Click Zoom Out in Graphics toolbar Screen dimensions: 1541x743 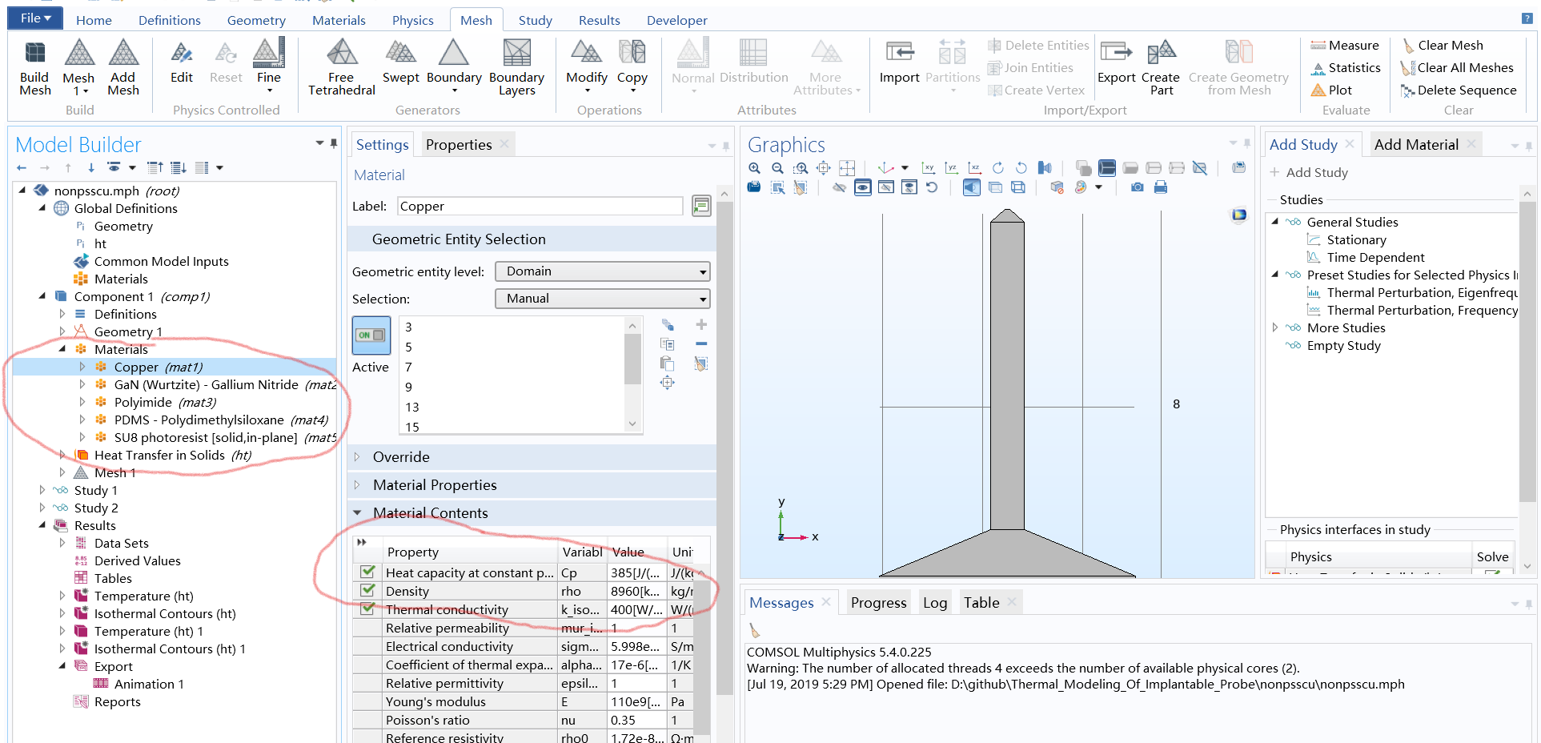(777, 168)
